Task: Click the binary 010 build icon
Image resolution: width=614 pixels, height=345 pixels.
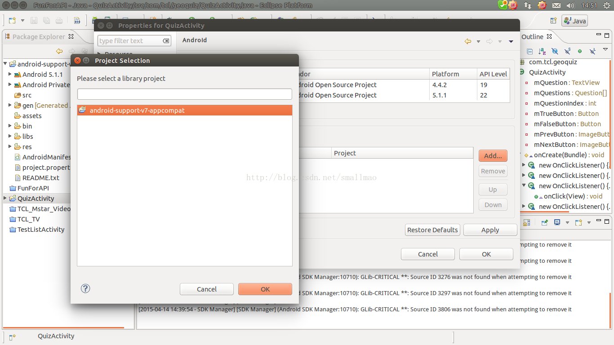Action: [x=77, y=21]
